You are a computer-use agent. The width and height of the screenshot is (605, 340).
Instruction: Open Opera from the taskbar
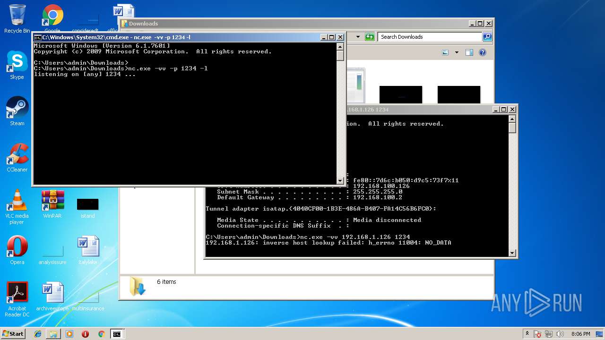85,334
